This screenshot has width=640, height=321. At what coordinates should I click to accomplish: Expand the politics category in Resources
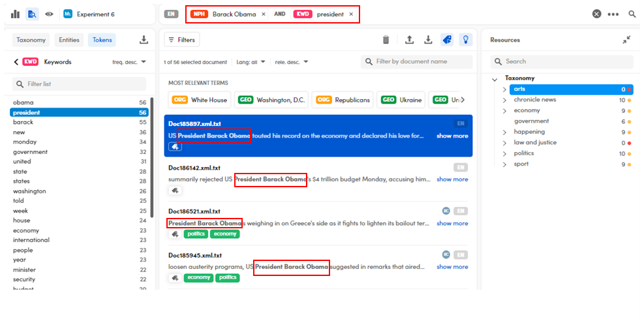504,154
